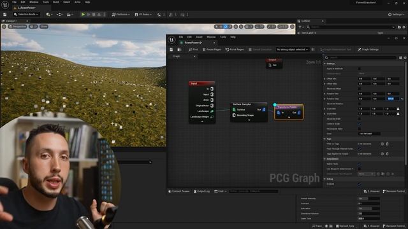Add element to Filter on Tags
This screenshot has width=408, height=229.
(x=382, y=144)
